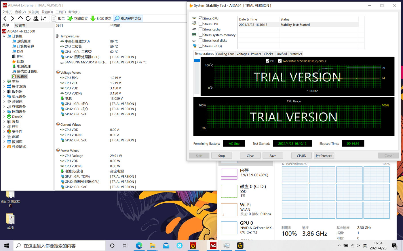Expand the 多媒体 tree node

[x=4, y=102]
